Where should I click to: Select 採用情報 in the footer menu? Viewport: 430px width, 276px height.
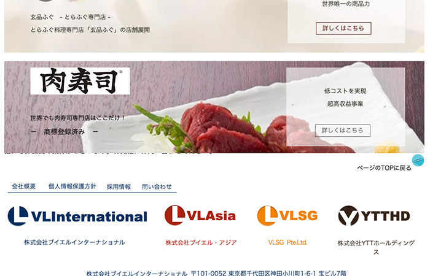(119, 186)
